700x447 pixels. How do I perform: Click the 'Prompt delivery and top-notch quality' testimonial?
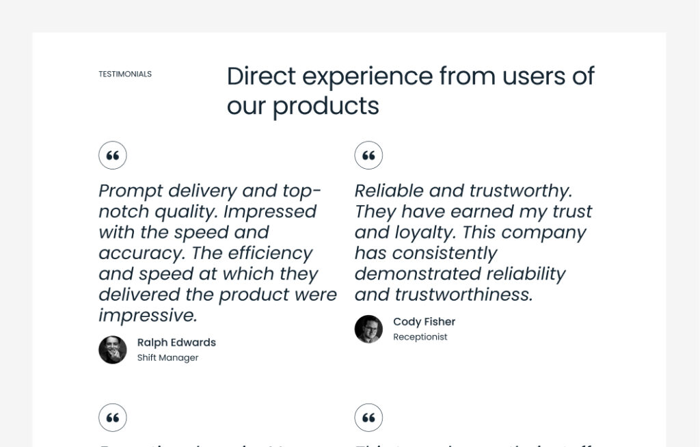click(x=217, y=252)
